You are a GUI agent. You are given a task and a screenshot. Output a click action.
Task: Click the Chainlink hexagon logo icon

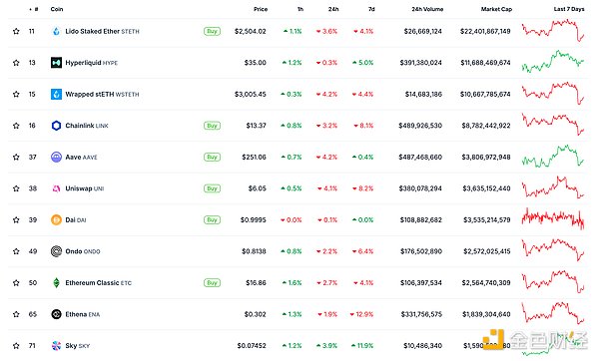(x=56, y=126)
